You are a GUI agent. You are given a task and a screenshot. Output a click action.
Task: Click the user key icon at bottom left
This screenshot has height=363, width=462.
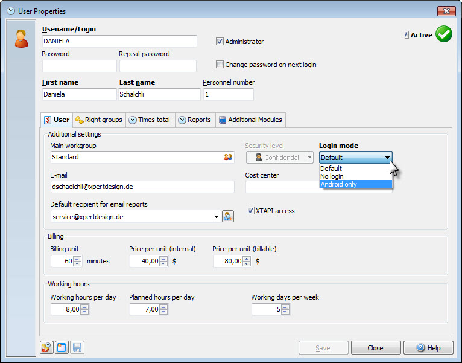click(x=46, y=347)
